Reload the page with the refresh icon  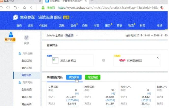8,8
